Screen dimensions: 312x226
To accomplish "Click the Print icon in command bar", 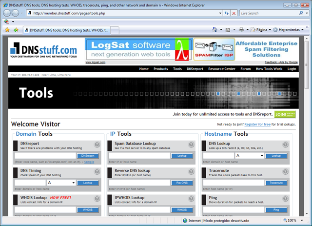I will pos(241,30).
